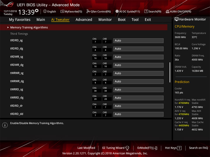Click the Qfan Control fan icon

tap(88, 11)
